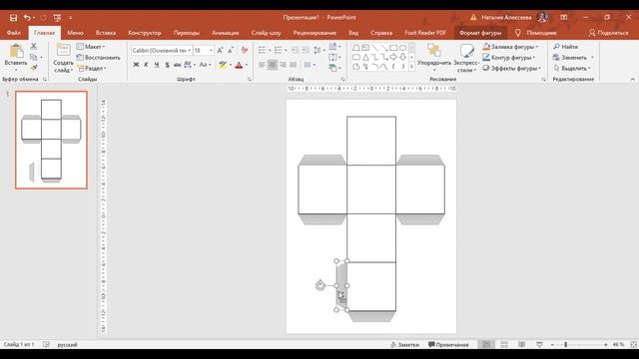Viewport: 639px width, 359px height.
Task: Open the Макет layout dropdown
Action: 91,47
